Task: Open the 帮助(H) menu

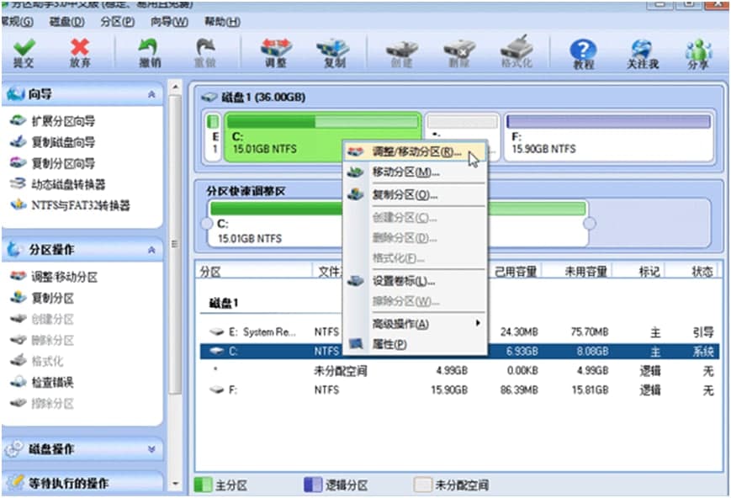Action: 222,21
